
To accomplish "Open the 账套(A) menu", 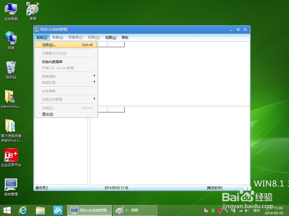I will click(x=58, y=37).
